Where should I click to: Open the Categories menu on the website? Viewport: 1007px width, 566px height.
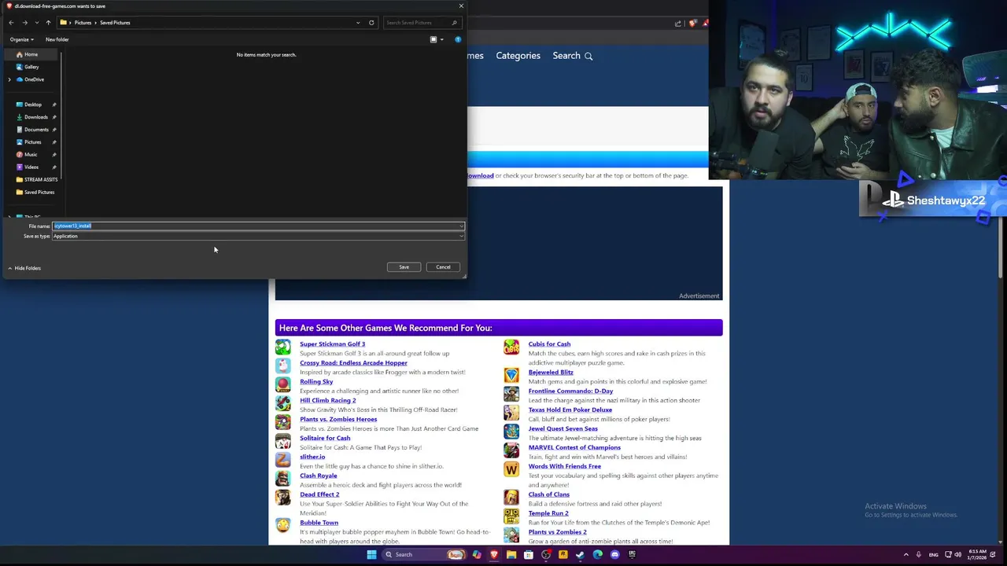(518, 56)
